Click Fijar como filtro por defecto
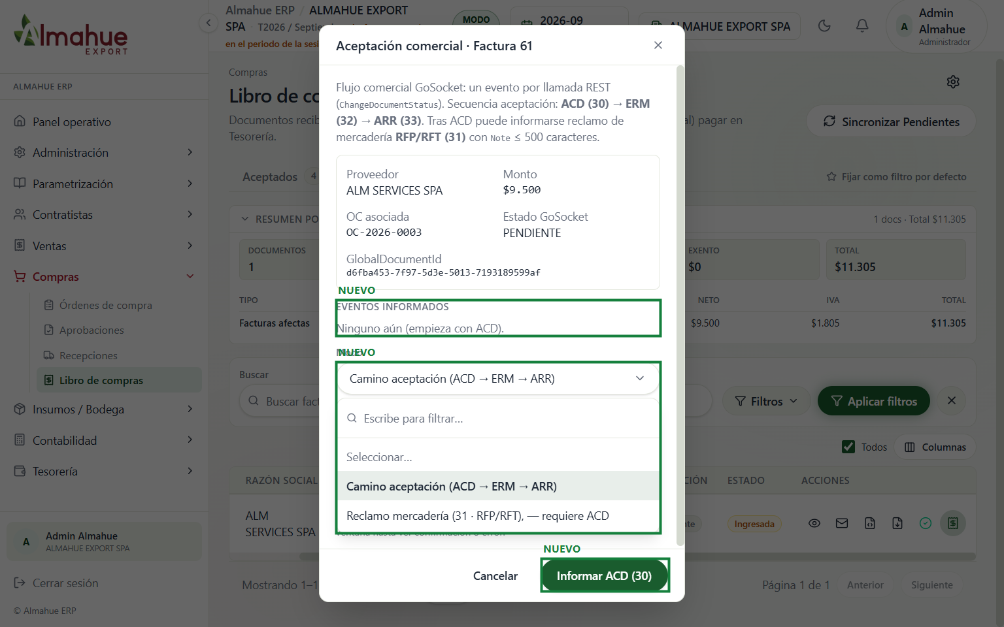1004x627 pixels. 896,176
